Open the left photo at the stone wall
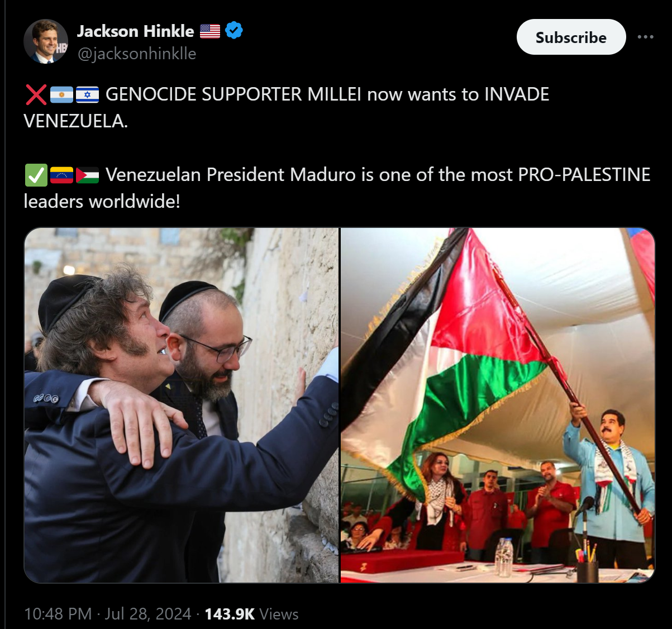 click(182, 405)
